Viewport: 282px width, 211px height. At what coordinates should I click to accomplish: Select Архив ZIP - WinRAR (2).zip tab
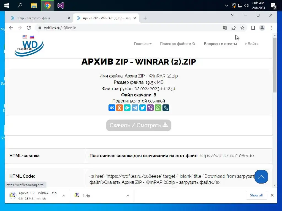(x=106, y=18)
